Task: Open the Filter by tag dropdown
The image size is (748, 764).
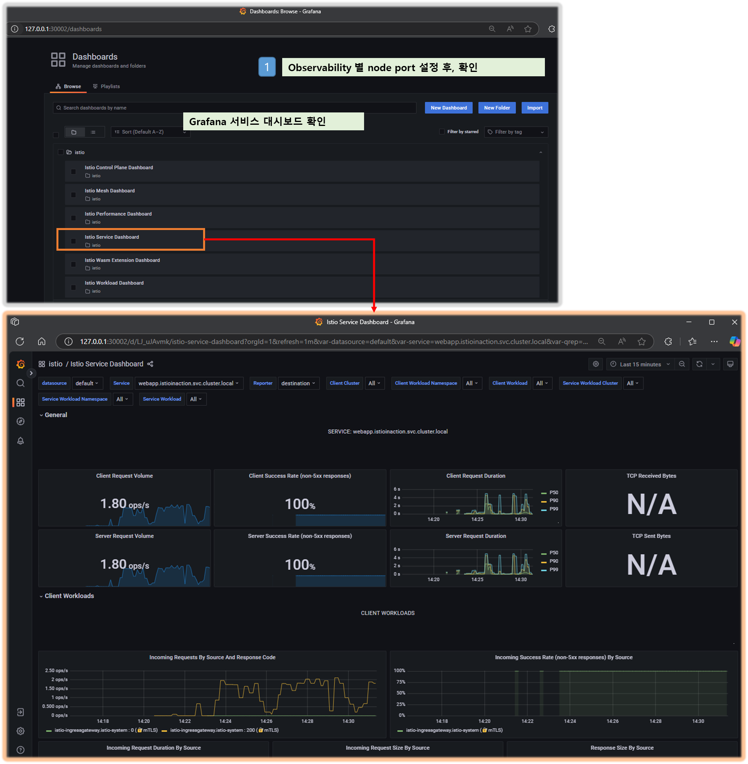Action: tap(516, 132)
